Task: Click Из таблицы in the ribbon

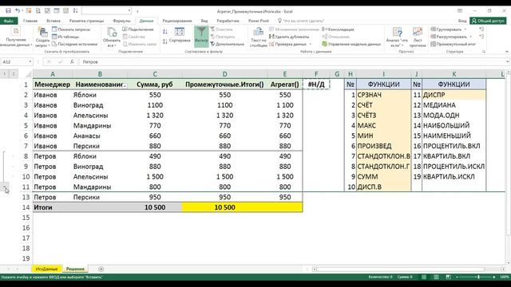Action: [65, 37]
